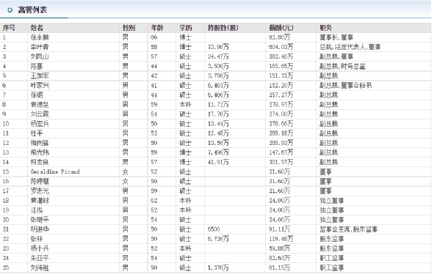432x277 pixels.
Task: Click the name 刘凤山 in row 3
Action: 40,56
